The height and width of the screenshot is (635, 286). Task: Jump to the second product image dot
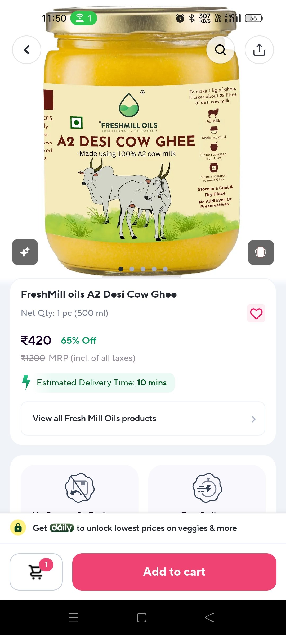click(x=132, y=269)
